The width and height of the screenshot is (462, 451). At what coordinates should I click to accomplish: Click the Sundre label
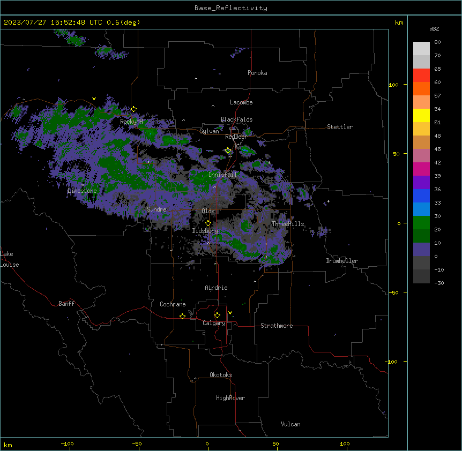coord(157,209)
